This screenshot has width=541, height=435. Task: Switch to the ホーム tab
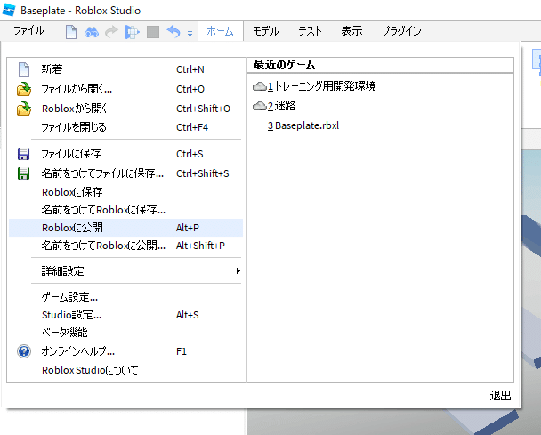(x=220, y=31)
